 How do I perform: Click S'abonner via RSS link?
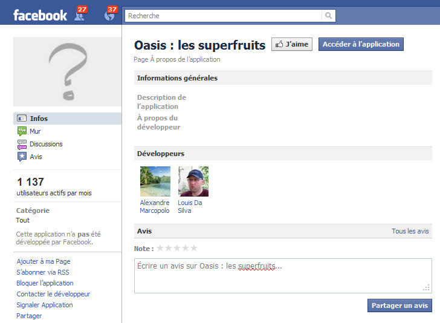[x=43, y=272]
